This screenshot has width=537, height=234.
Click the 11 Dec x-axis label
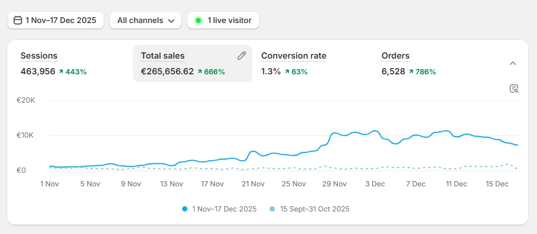(x=456, y=184)
